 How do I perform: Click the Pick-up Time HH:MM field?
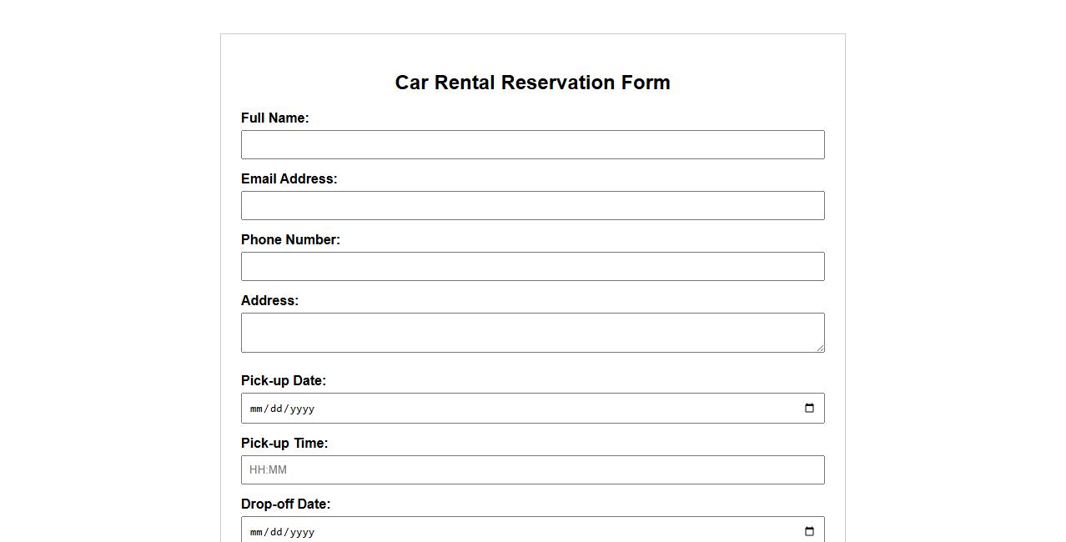[x=532, y=469]
